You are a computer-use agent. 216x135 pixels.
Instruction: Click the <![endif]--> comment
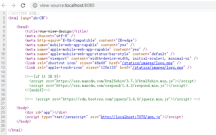point(37,90)
